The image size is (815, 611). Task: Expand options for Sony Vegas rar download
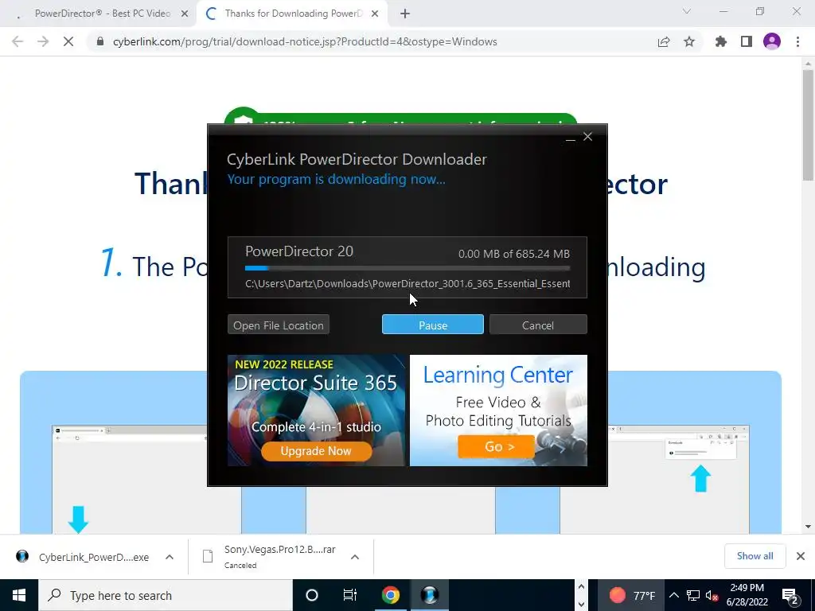click(x=355, y=557)
